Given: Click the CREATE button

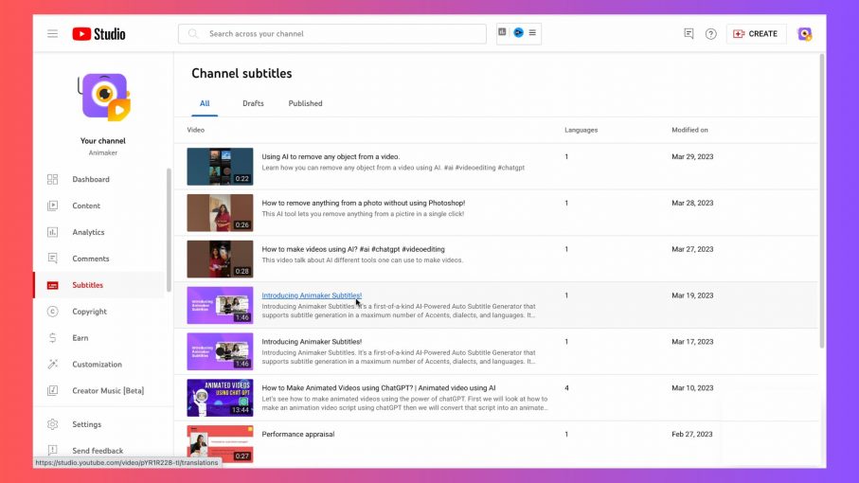Looking at the screenshot, I should pyautogui.click(x=756, y=34).
